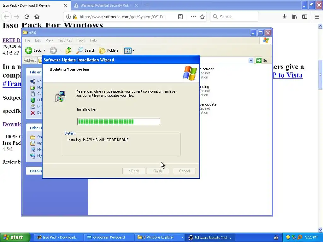
Task: Open Firefox downloads arrow icon
Action: point(284,17)
